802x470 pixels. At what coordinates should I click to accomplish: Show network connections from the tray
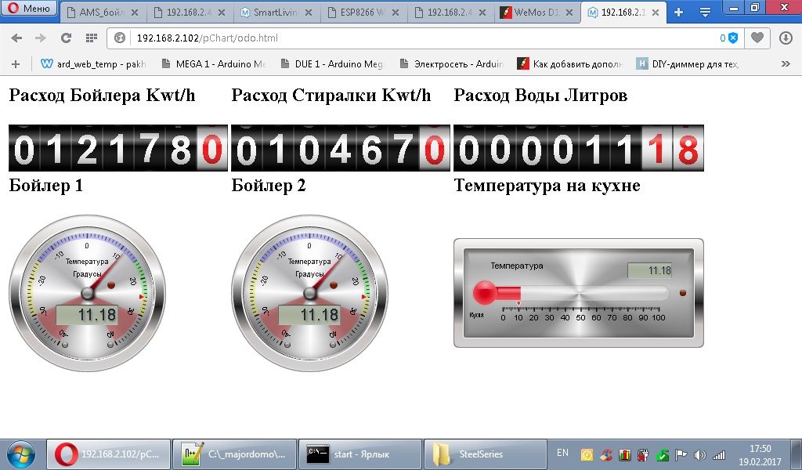coord(720,455)
